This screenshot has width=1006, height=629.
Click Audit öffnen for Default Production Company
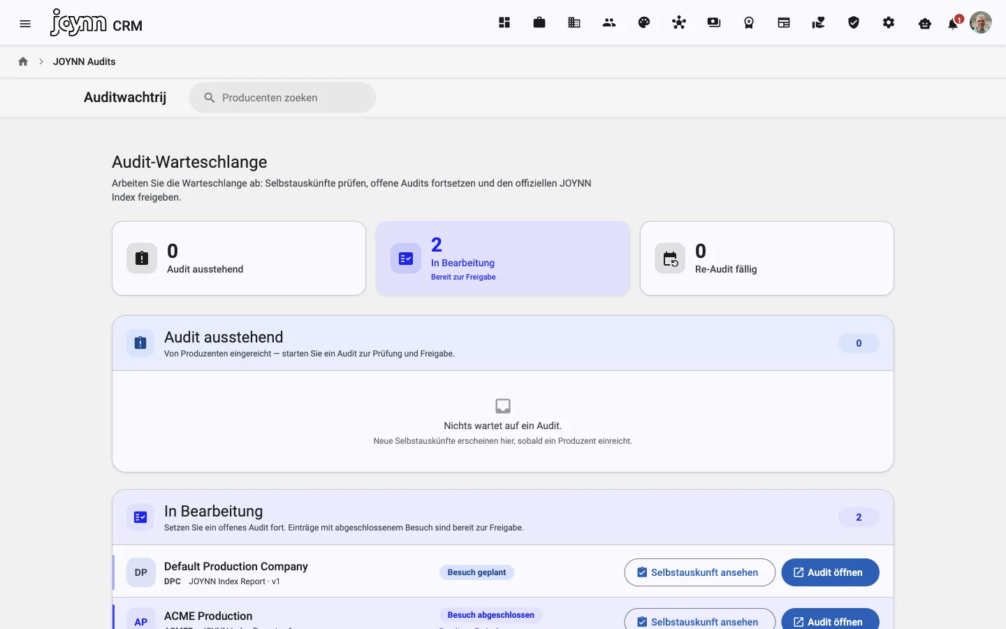(830, 572)
